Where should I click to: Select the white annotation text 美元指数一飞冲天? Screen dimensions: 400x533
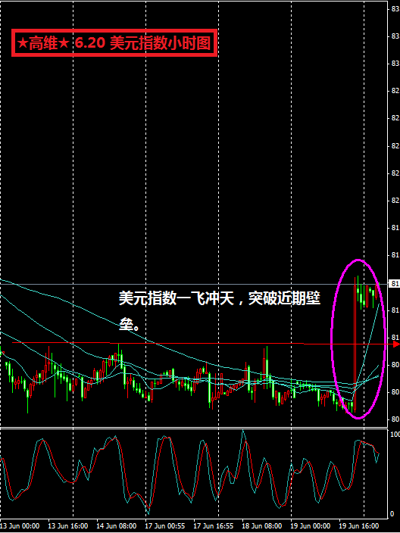tap(176, 299)
